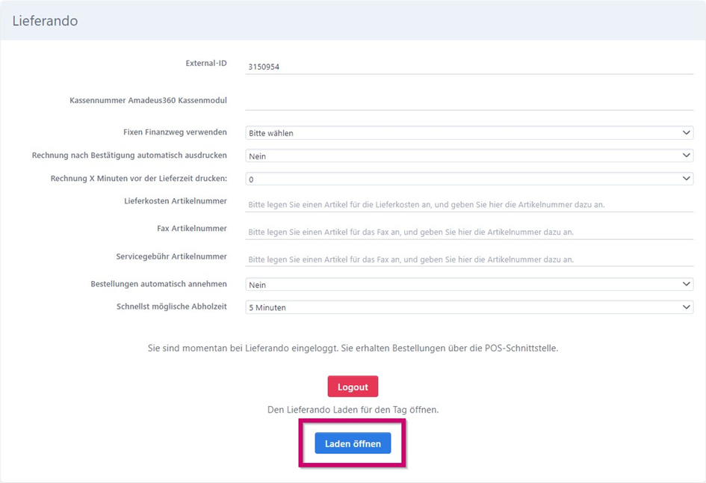Click the text 'Den Lieferando Laden für den Tag öffnen.'
The image size is (706, 483).
(x=353, y=410)
